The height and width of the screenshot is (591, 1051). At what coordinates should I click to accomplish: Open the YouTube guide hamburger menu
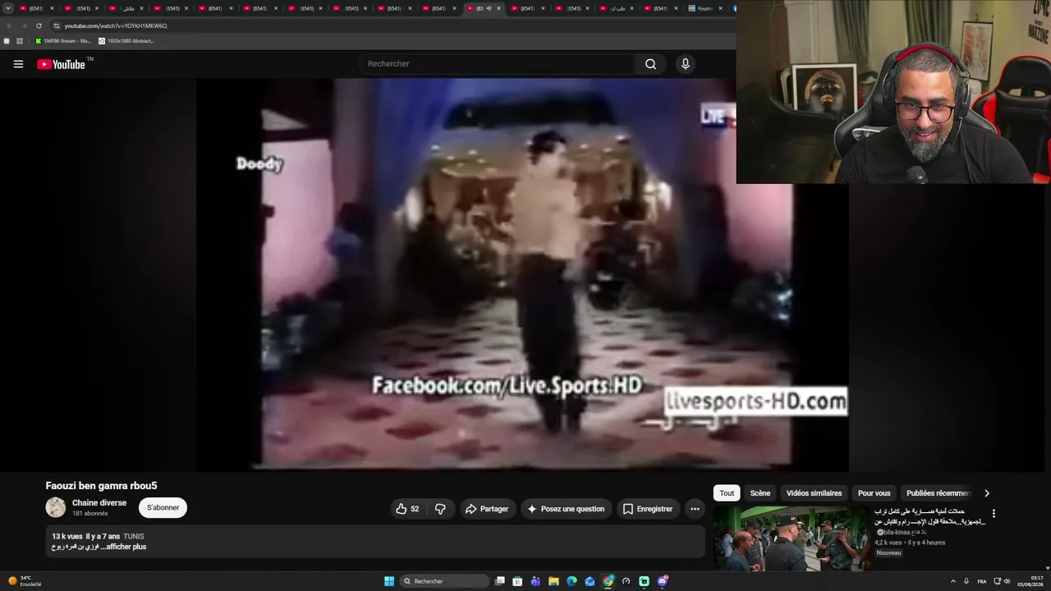pos(18,64)
